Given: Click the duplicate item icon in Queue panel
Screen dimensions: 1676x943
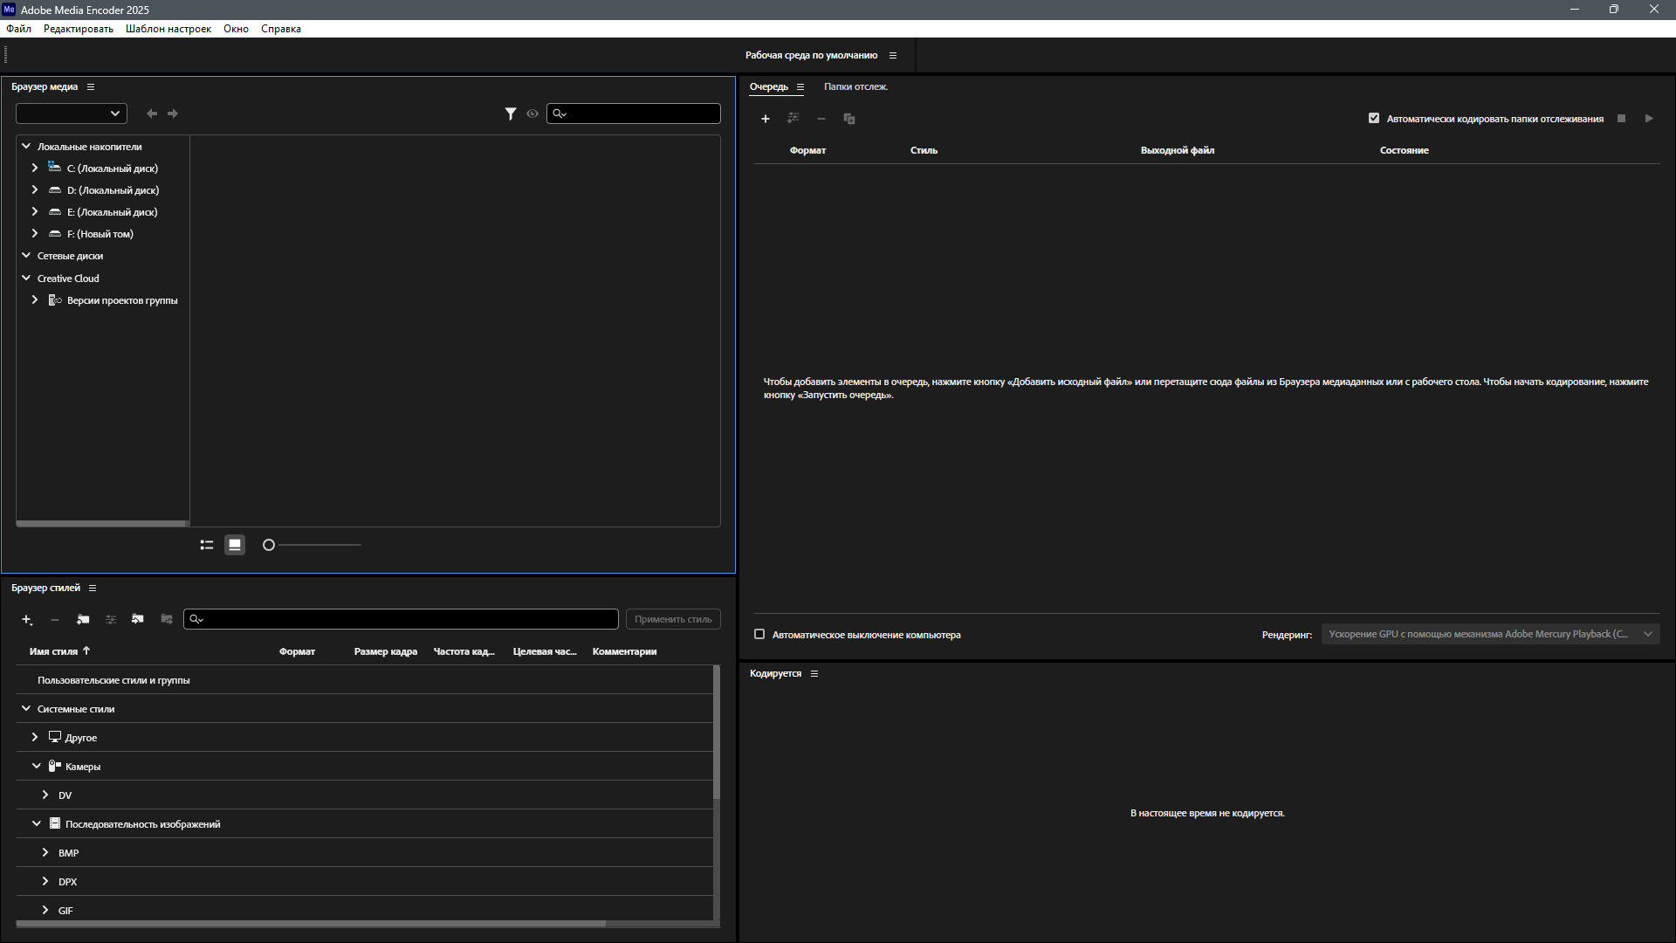Looking at the screenshot, I should pos(849,119).
